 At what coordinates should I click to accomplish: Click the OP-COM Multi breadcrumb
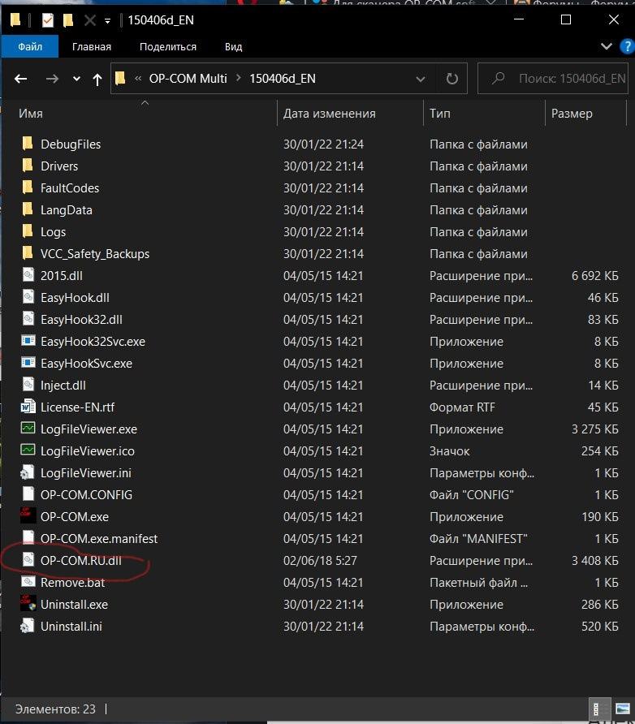(x=188, y=79)
